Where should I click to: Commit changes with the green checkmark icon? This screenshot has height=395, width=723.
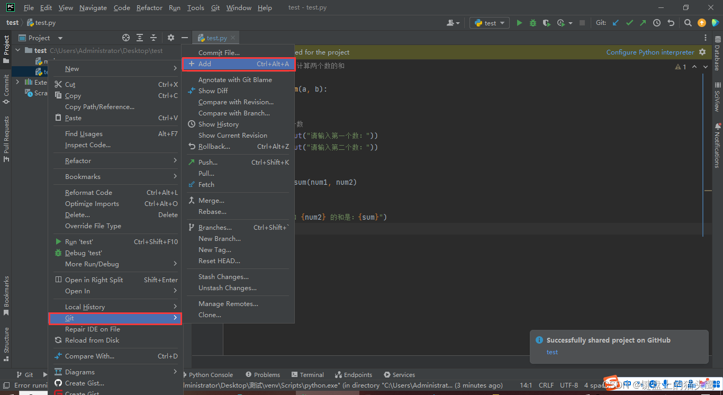point(629,23)
